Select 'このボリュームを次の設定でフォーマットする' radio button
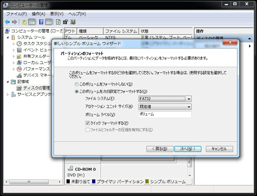The width and height of the screenshot is (257, 196). click(x=77, y=92)
